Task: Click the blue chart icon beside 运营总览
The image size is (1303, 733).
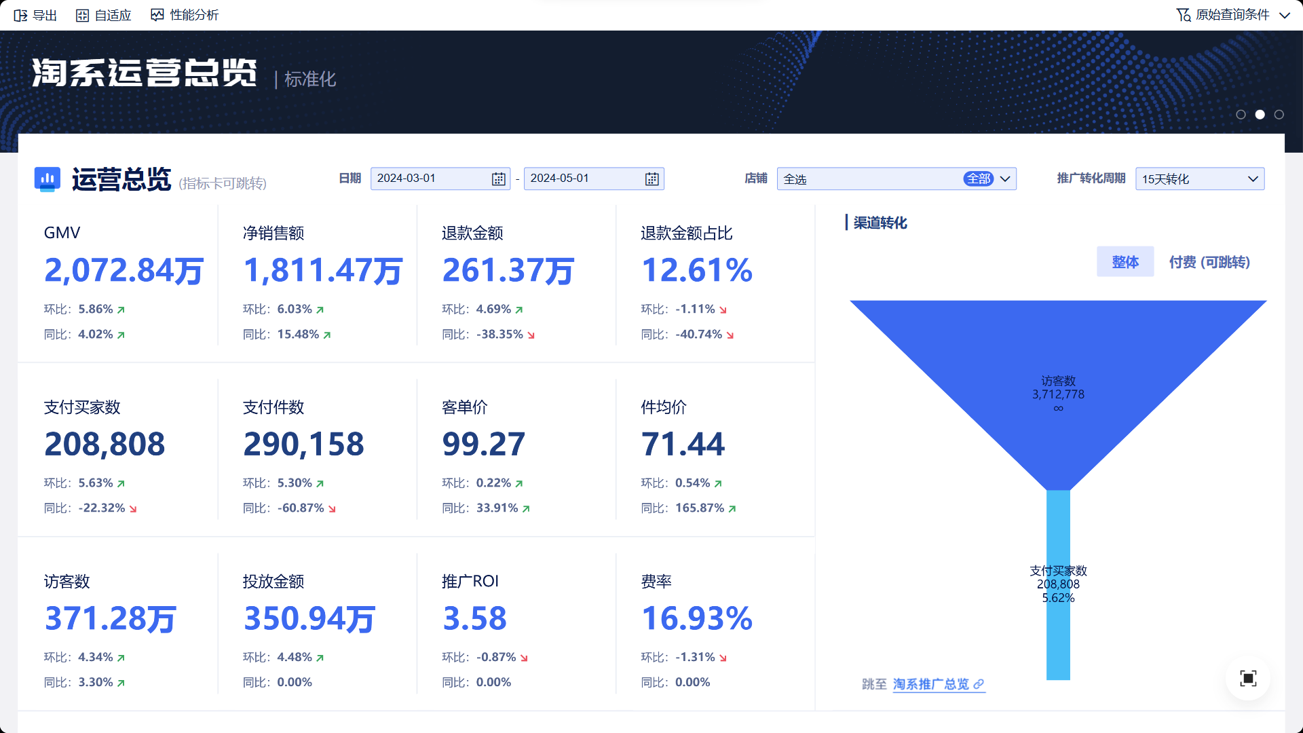Action: 48,179
